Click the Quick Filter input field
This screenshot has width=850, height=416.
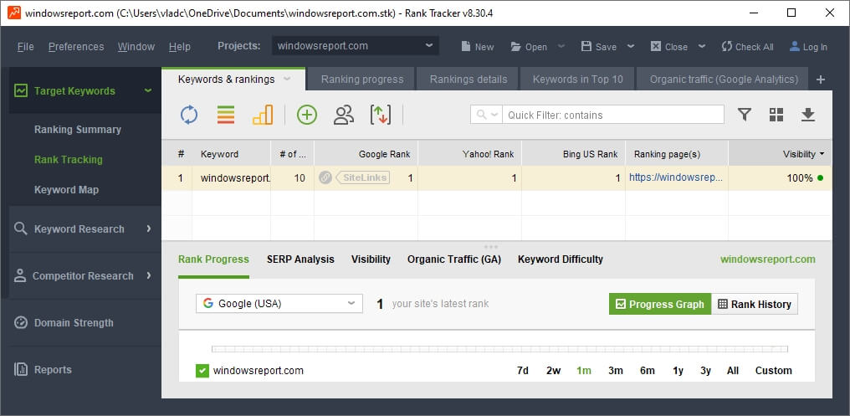click(x=613, y=115)
